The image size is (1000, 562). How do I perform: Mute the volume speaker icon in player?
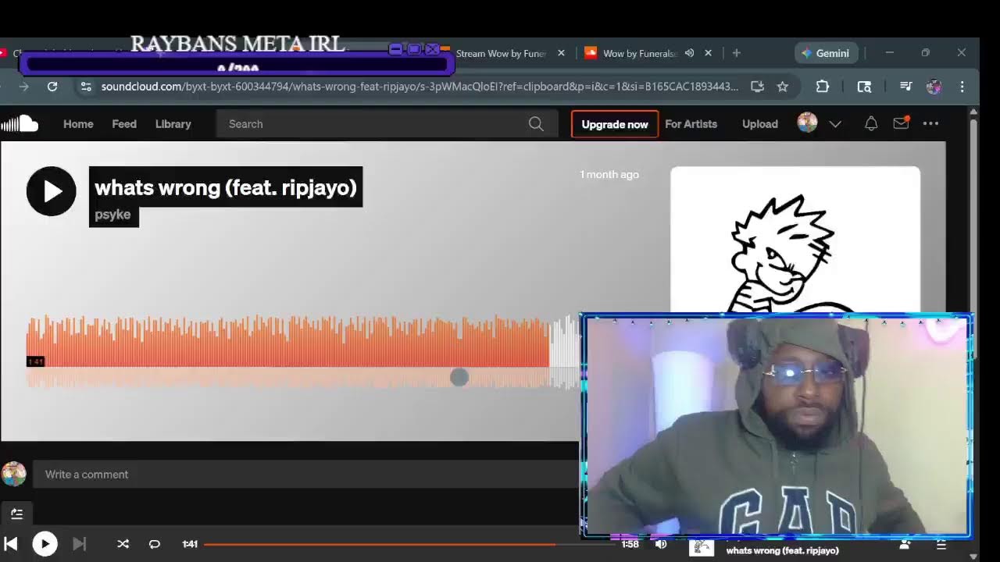pyautogui.click(x=661, y=544)
